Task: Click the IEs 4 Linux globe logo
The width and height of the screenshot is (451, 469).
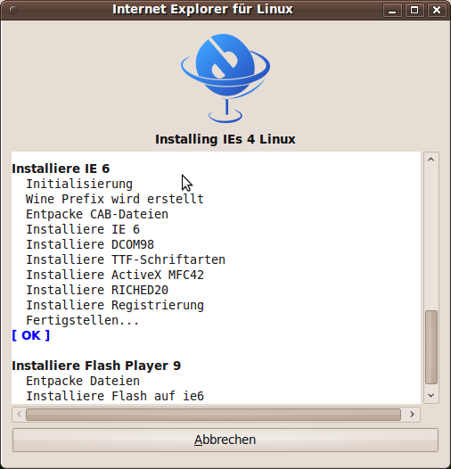Action: 225,78
